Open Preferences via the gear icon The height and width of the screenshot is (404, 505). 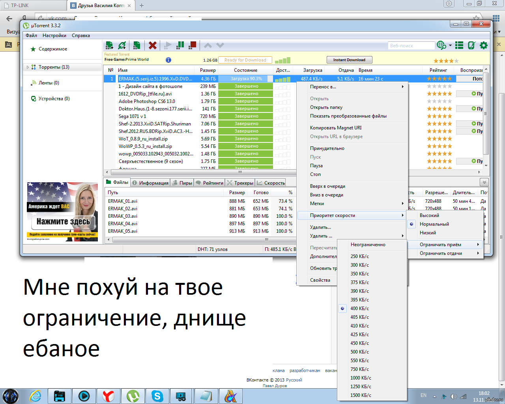click(x=484, y=45)
